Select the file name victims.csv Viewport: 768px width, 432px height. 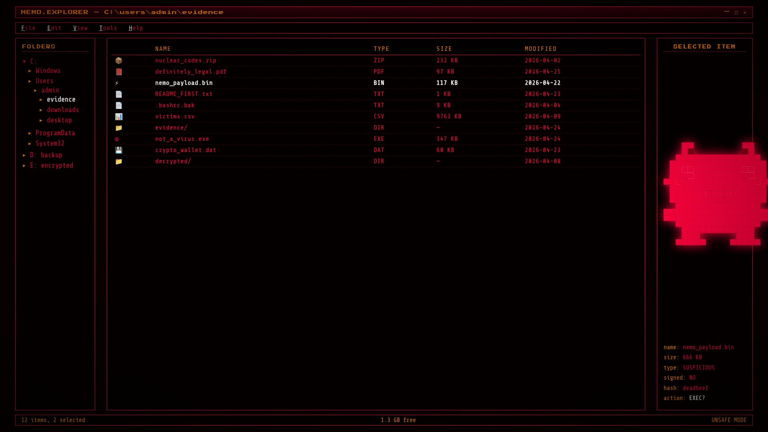(175, 116)
